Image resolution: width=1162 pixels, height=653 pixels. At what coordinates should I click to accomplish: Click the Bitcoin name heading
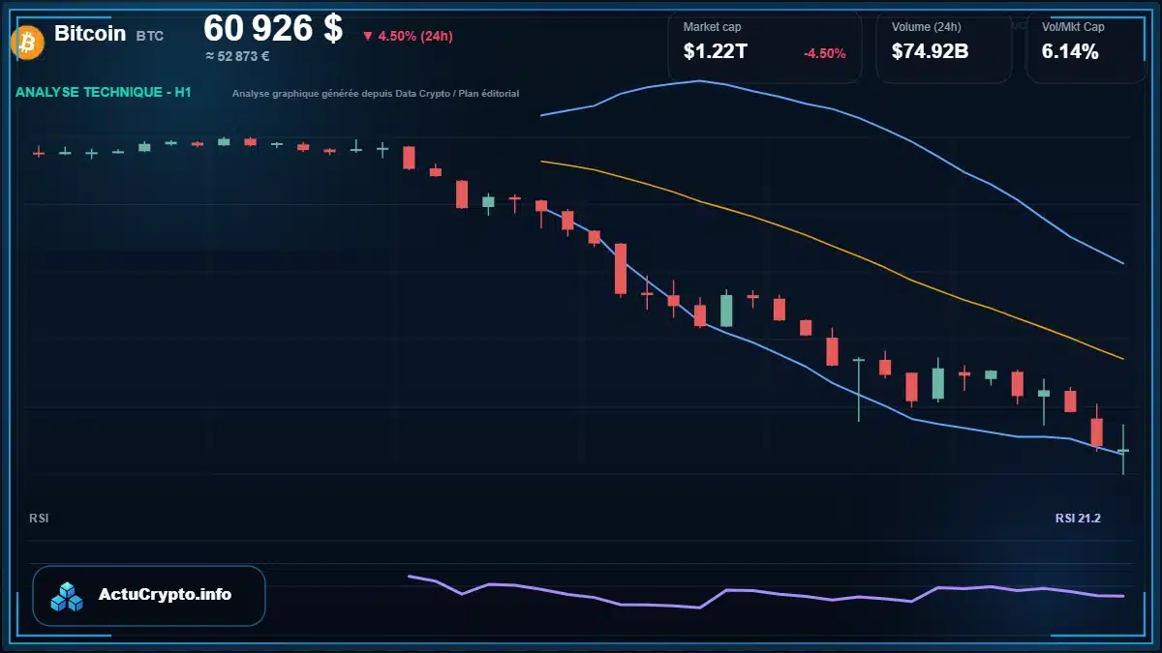point(90,33)
